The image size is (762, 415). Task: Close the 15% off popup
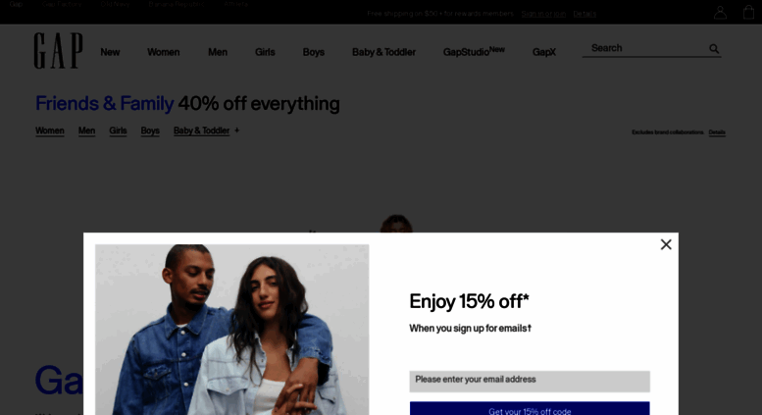point(666,244)
